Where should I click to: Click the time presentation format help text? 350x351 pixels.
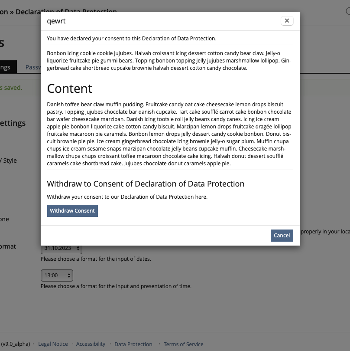click(x=116, y=286)
